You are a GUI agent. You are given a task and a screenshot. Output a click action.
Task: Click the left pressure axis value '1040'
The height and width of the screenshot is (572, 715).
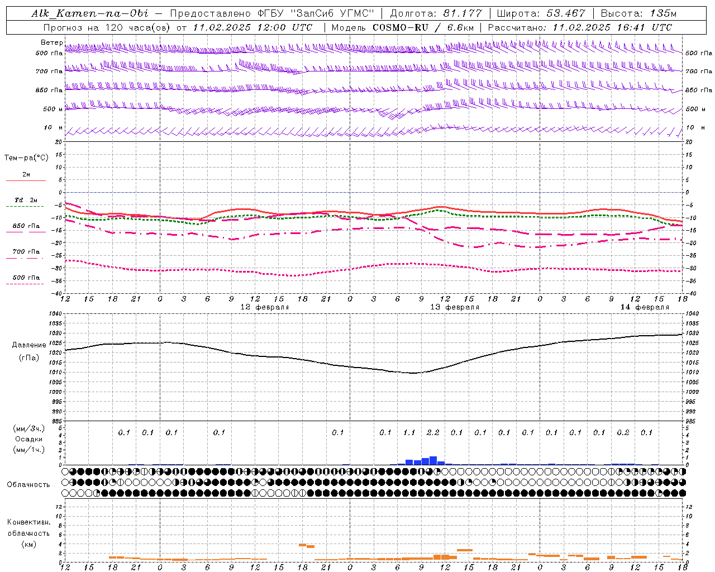coord(55,314)
